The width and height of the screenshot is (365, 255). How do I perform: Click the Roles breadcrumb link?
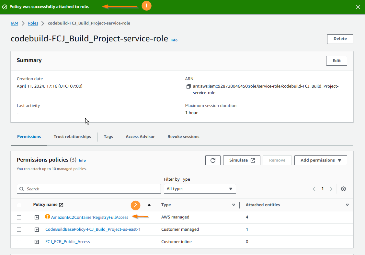coord(33,23)
